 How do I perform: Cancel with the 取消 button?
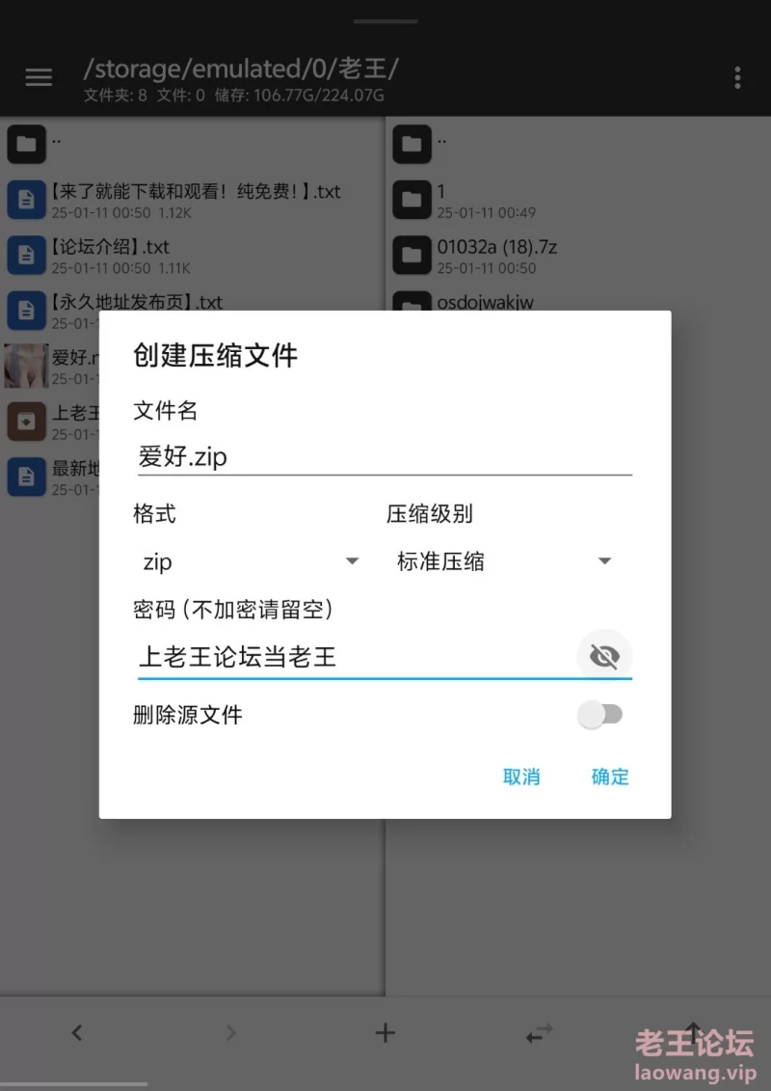(521, 777)
